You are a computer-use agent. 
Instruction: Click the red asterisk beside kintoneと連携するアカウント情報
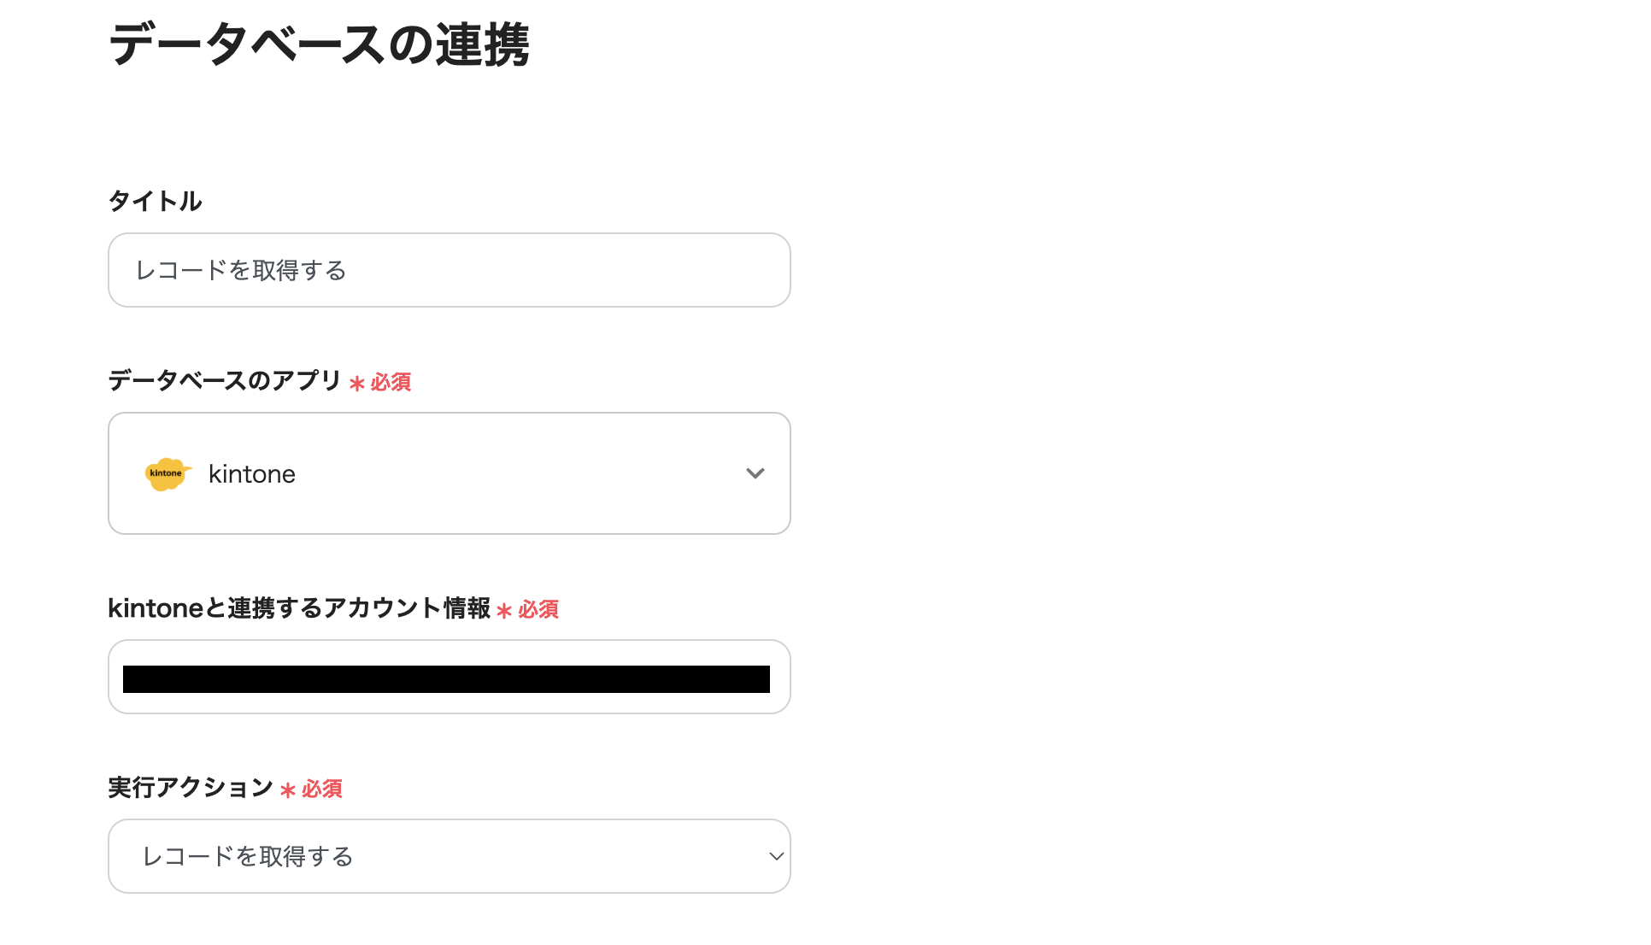point(506,610)
